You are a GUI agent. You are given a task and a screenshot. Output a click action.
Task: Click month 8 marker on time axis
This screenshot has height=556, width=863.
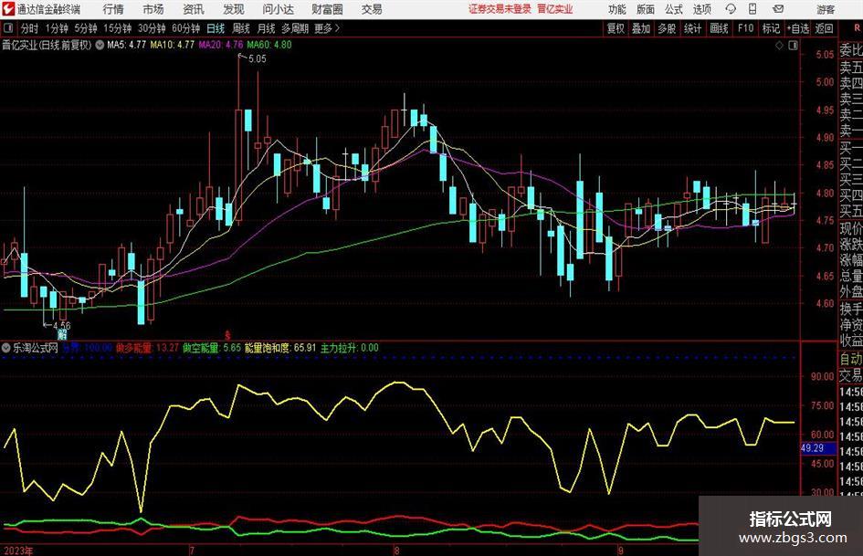click(396, 551)
